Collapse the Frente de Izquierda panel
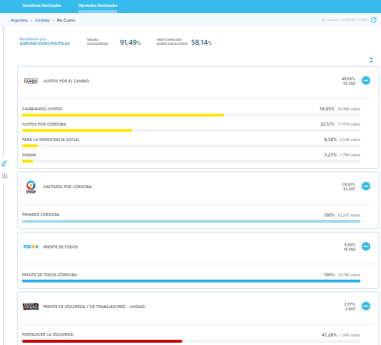 pos(366,306)
